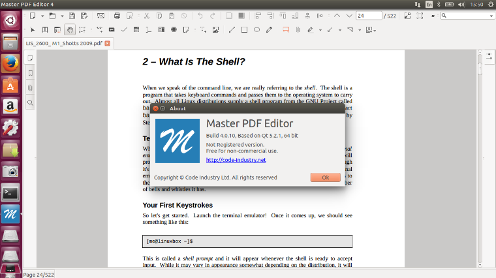This screenshot has height=278, width=496.
Task: Click the red Add Sticky Note icon
Action: point(286,30)
